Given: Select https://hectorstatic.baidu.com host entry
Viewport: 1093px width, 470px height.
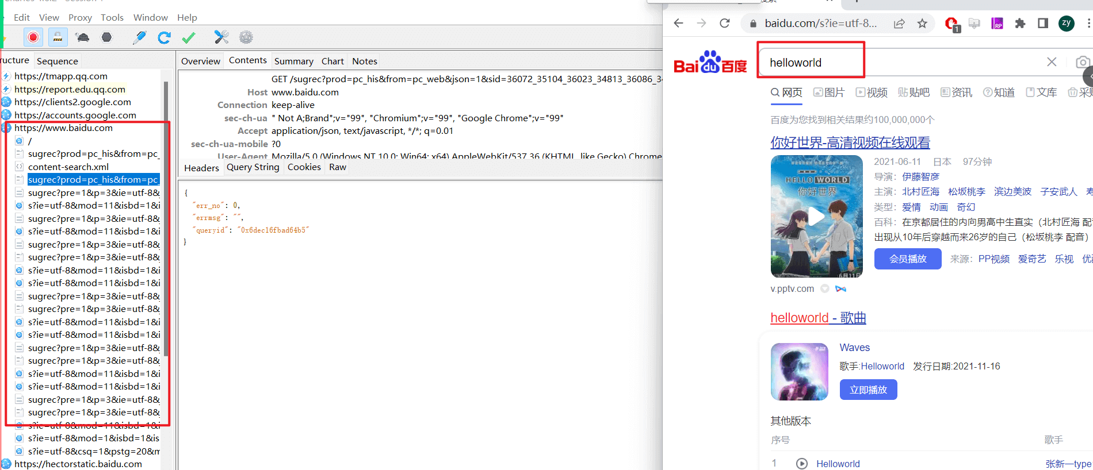Looking at the screenshot, I should point(78,464).
